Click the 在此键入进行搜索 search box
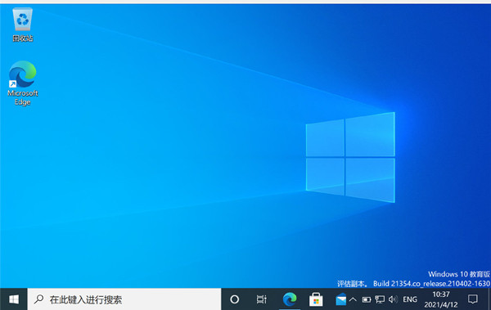The image size is (491, 310). (124, 299)
